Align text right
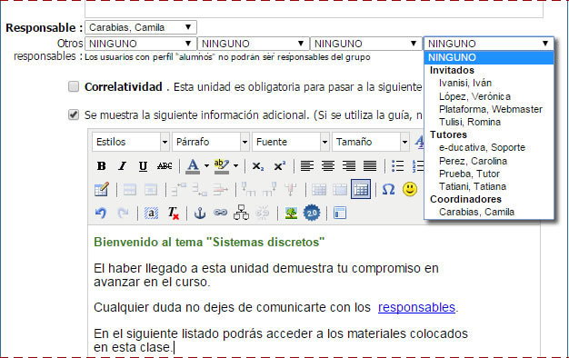The height and width of the screenshot is (358, 569). coord(349,166)
